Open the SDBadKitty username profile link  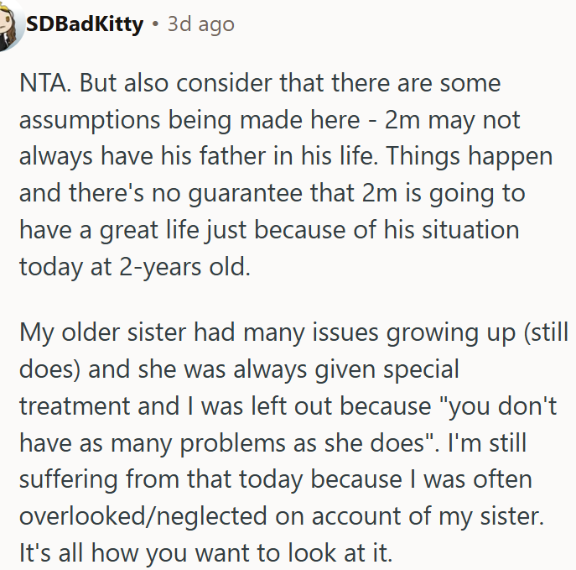(85, 24)
